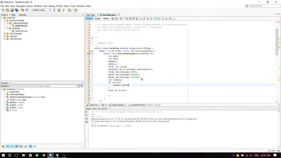Click the Redo toolbar icon
Screen dimensions: 281x158
point(27,10)
